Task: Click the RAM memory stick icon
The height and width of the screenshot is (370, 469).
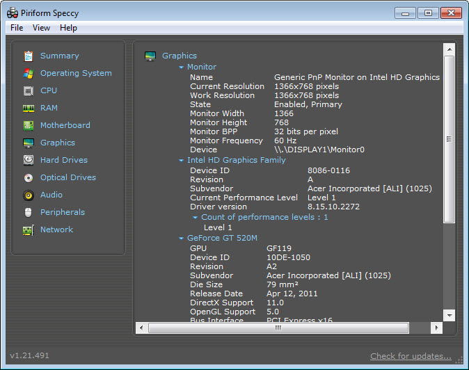Action: 29,108
